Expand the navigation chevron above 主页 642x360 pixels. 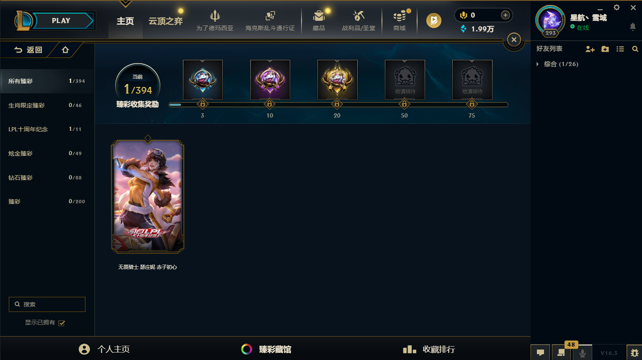tap(125, 4)
